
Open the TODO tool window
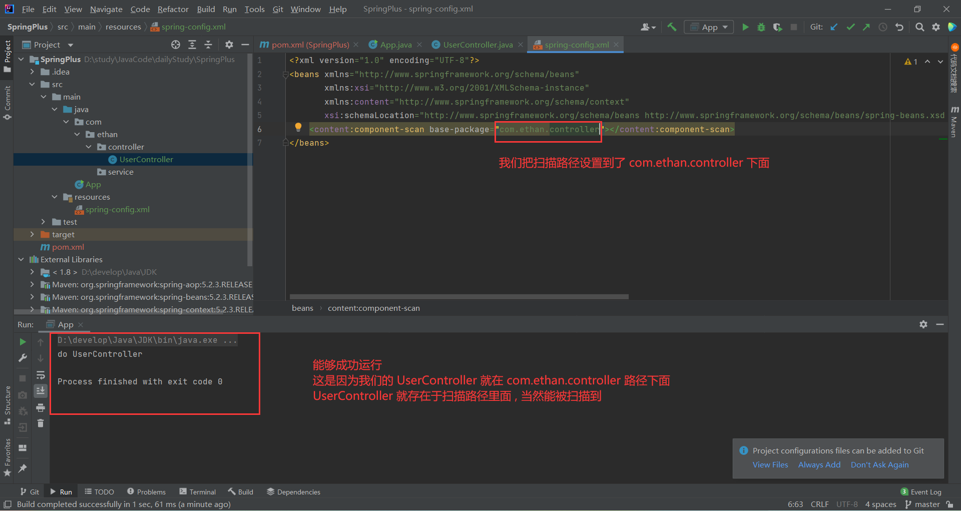pyautogui.click(x=100, y=492)
